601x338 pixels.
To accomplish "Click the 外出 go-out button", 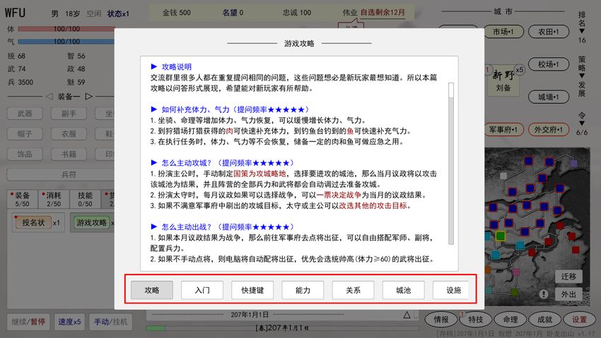I will [568, 294].
